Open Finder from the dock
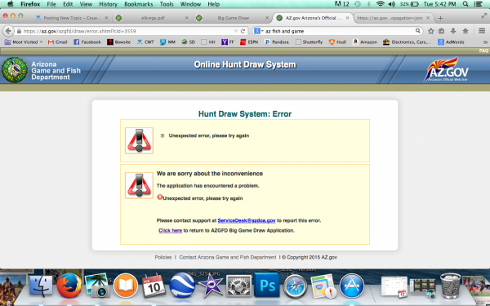 click(41, 286)
